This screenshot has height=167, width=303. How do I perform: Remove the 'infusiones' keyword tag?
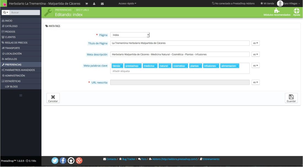(217, 66)
